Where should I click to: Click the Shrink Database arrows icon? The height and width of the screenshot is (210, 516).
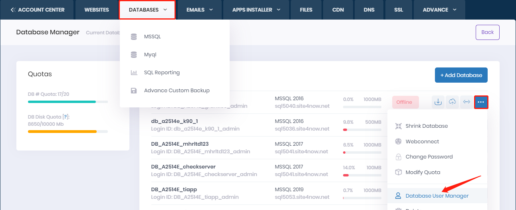398,126
